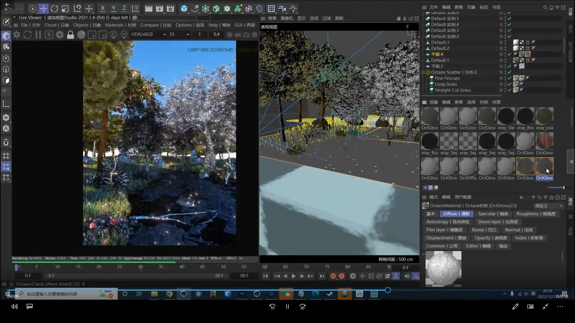Click the lock icon in Live Viewer
The height and width of the screenshot is (323, 575).
pyautogui.click(x=70, y=35)
